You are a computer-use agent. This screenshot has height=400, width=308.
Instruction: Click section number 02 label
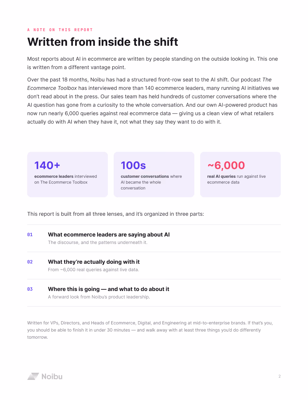click(30, 262)
